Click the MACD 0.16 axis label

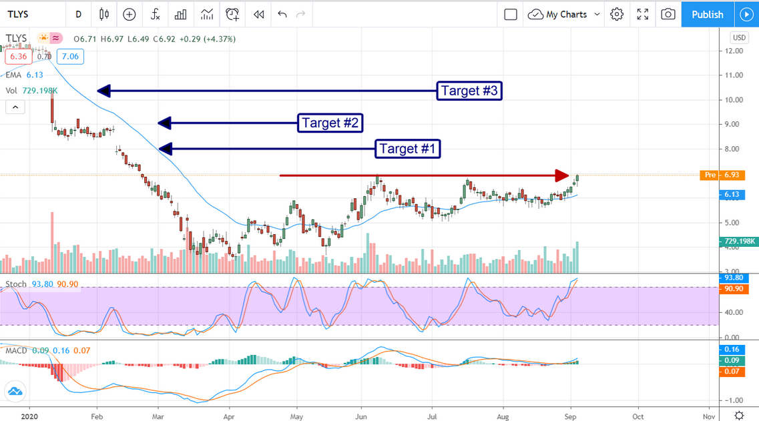coord(732,350)
